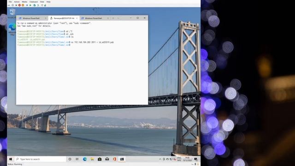Close the rightmost Windows PowerShell tab

(108, 18)
